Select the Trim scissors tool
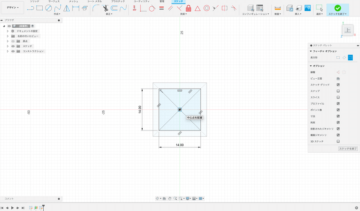The width and height of the screenshot is (360, 211). [105, 8]
